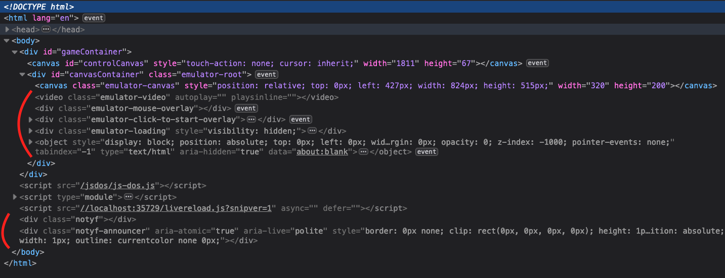Screen dimensions: 725x278
Task: Expand the object element node
Action: pyautogui.click(x=31, y=142)
